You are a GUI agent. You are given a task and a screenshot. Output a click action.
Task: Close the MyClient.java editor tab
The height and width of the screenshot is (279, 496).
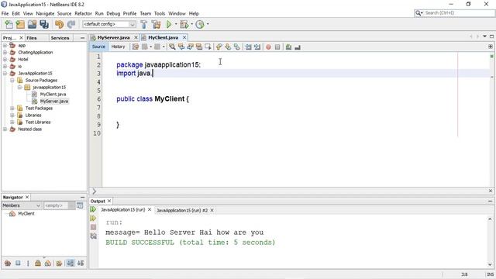(184, 37)
